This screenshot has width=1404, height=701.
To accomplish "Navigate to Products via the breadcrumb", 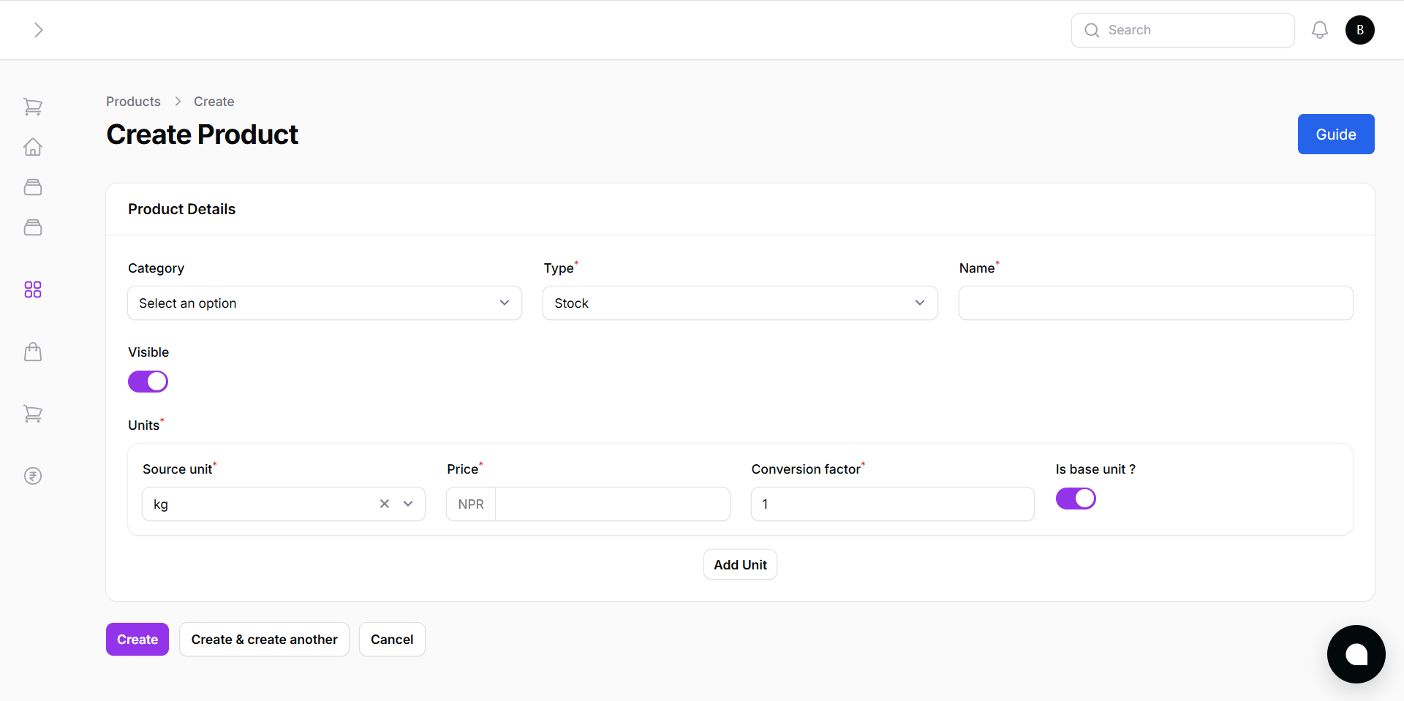I will click(x=133, y=102).
